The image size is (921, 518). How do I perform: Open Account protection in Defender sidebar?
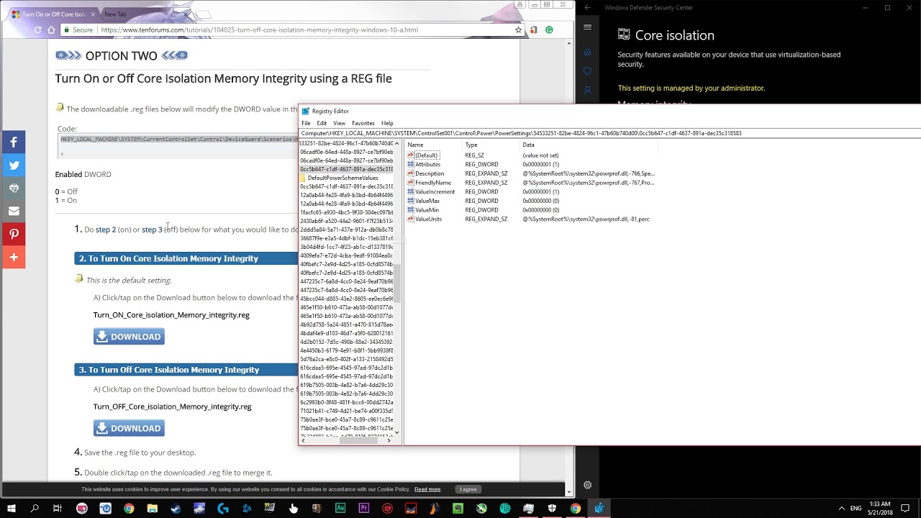(588, 91)
